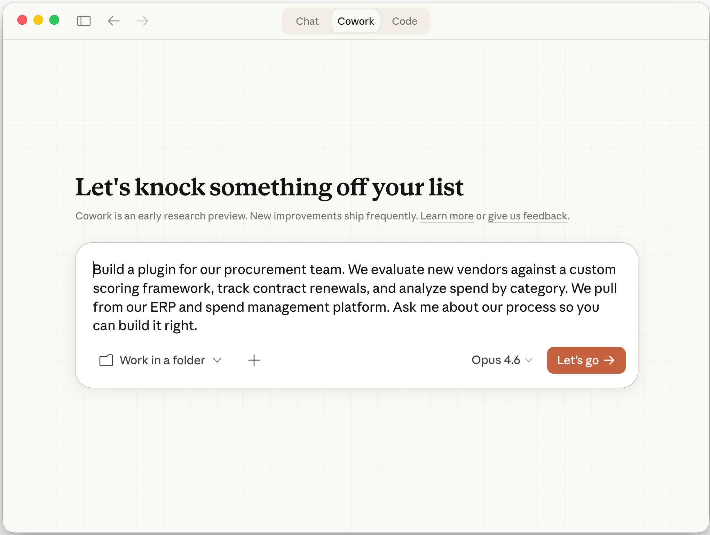Click the back navigation arrow

114,21
